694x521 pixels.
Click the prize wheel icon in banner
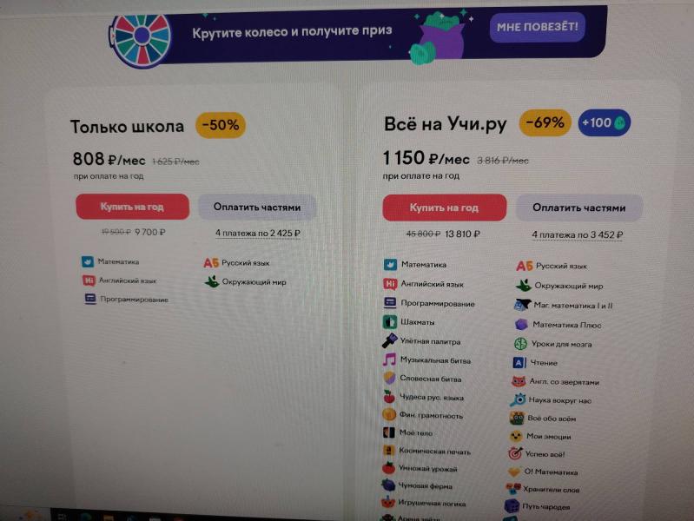coord(141,38)
